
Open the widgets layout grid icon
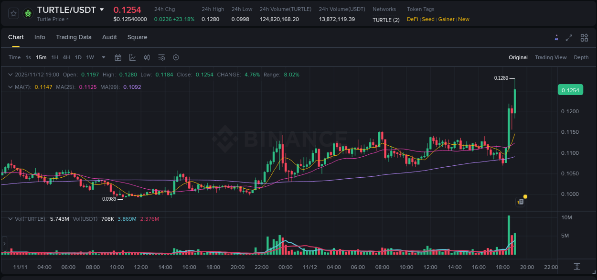click(x=584, y=37)
